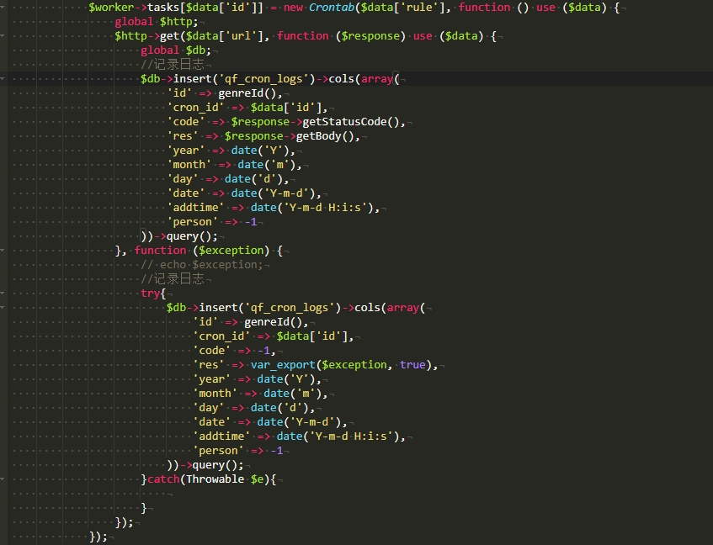Fold the catch(Throwable $e) block via gutter arrow
The width and height of the screenshot is (713, 545).
(3, 479)
